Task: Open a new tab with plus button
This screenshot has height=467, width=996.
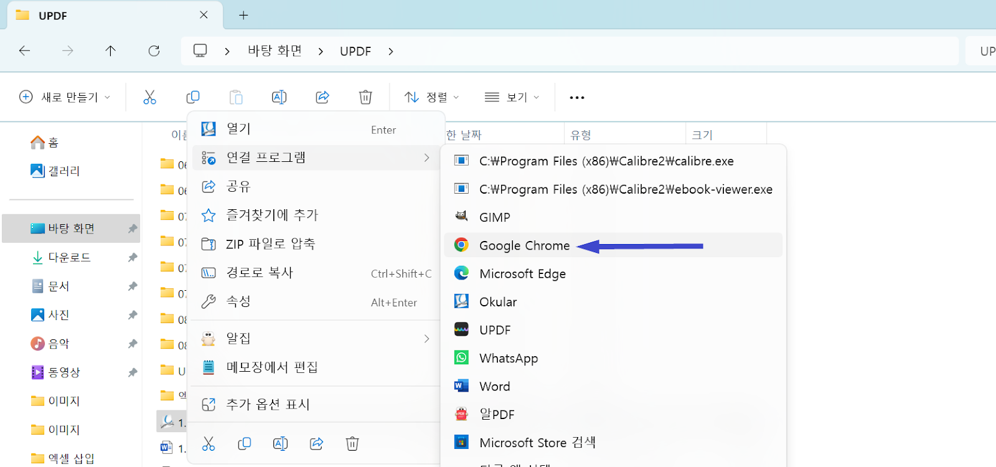Action: pos(243,16)
